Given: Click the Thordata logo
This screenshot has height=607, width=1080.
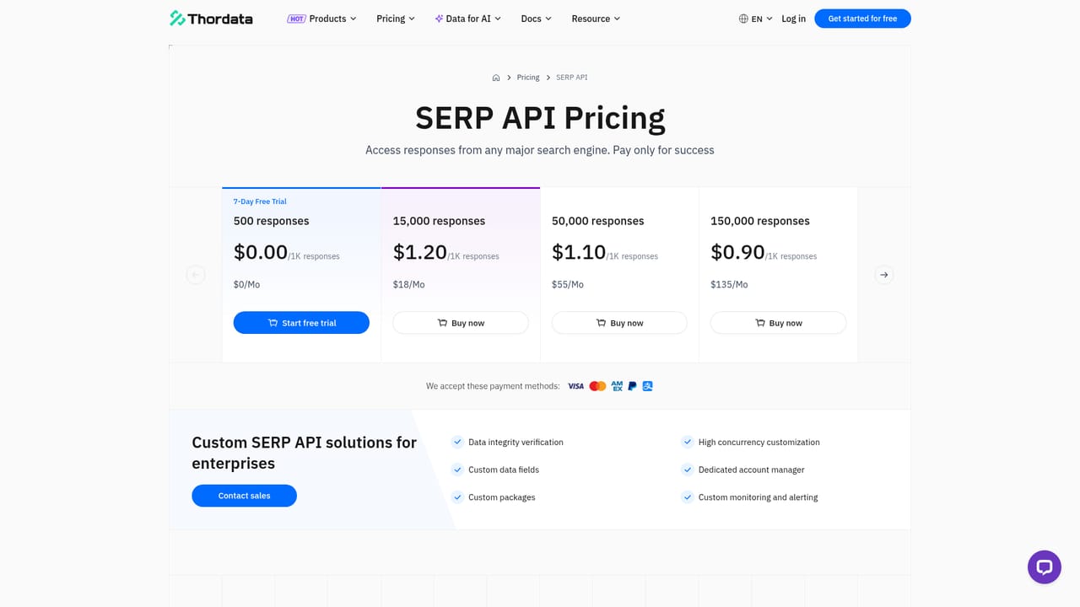Looking at the screenshot, I should [x=211, y=19].
